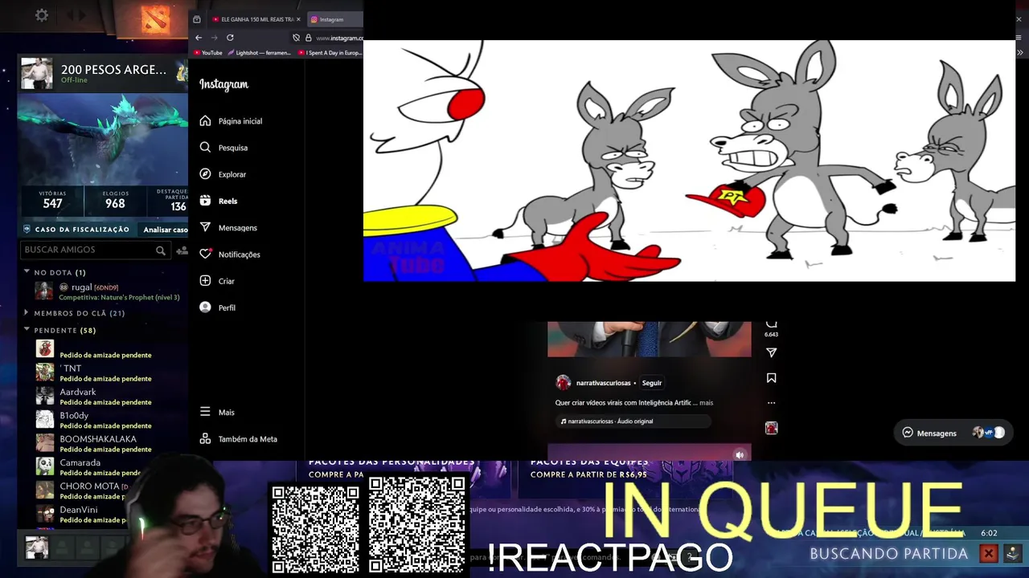Open narrativascuriosas profile name

603,383
